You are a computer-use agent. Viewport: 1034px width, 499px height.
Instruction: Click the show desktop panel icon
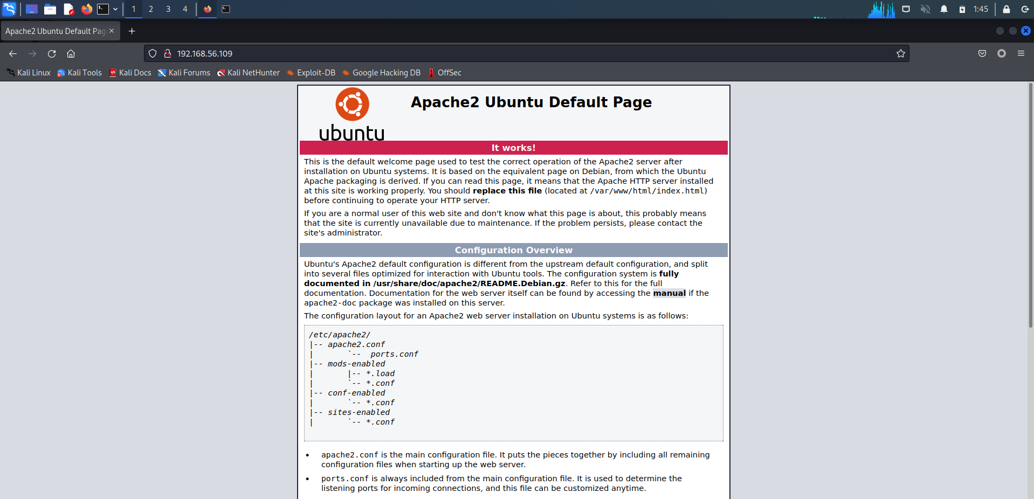[32, 9]
